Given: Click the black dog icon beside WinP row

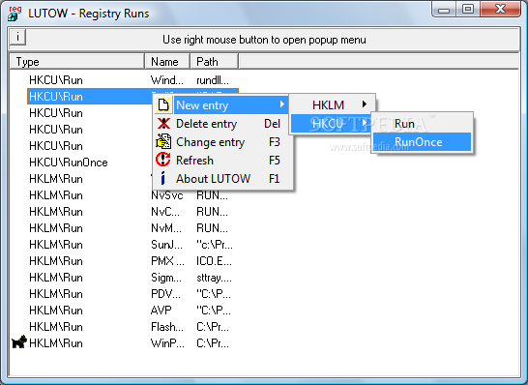Looking at the screenshot, I should coord(19,341).
